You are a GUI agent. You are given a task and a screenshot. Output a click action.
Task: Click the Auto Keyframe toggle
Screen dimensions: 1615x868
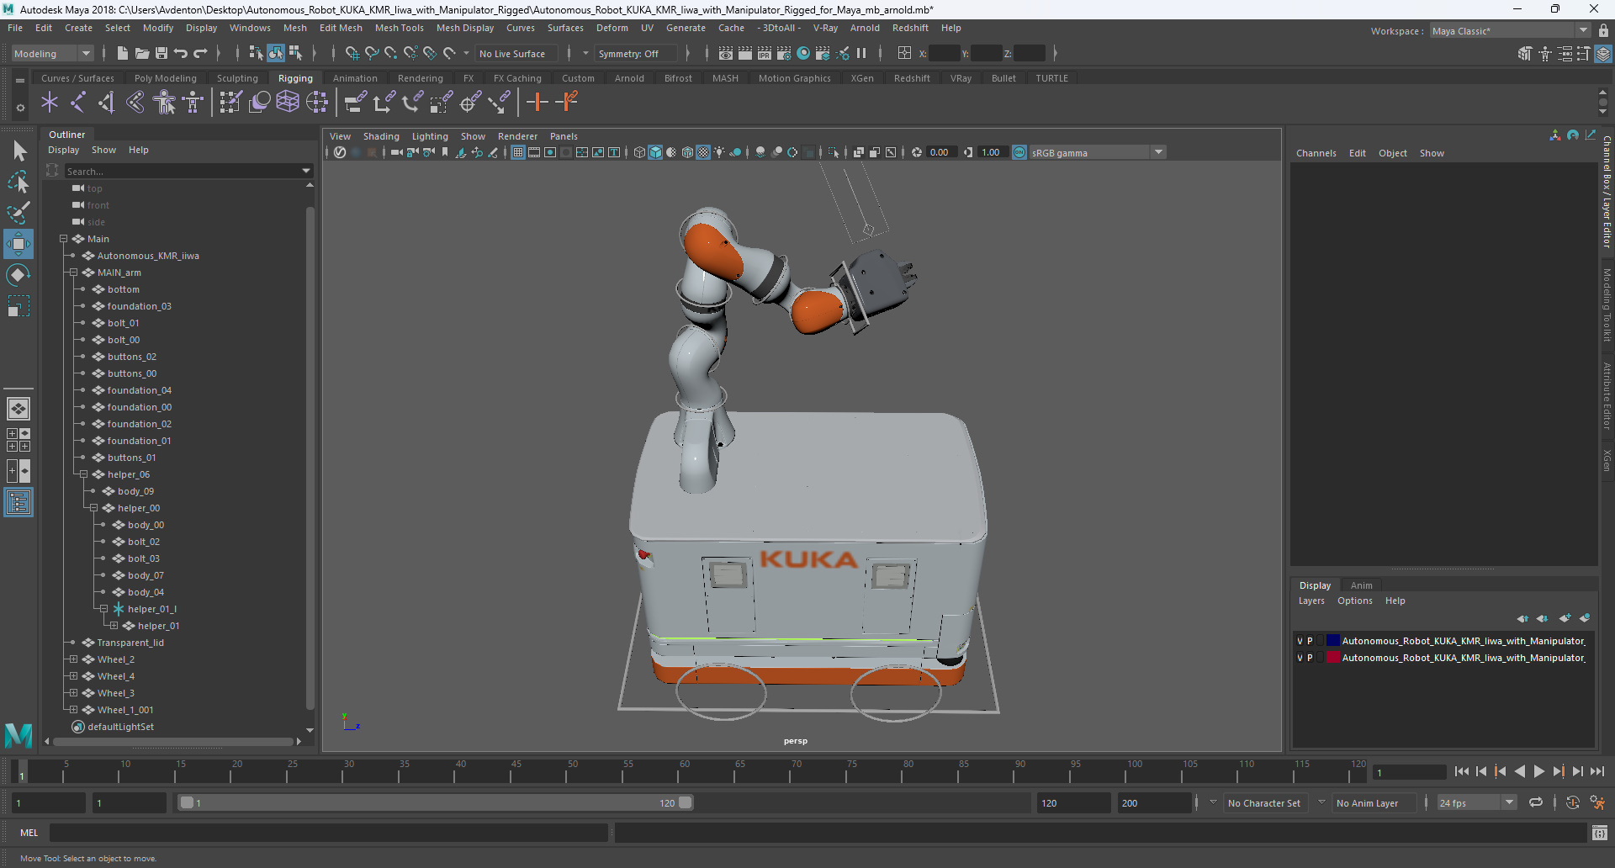(x=1573, y=802)
